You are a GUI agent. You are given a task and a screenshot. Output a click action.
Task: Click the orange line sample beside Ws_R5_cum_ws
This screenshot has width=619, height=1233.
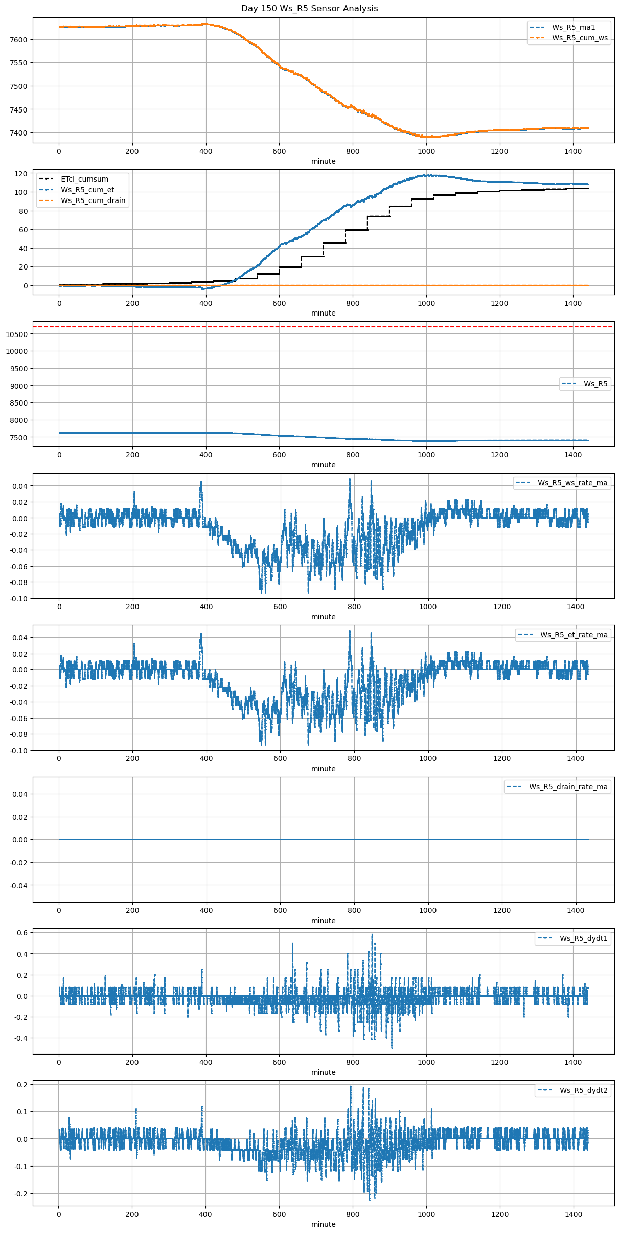(x=537, y=38)
